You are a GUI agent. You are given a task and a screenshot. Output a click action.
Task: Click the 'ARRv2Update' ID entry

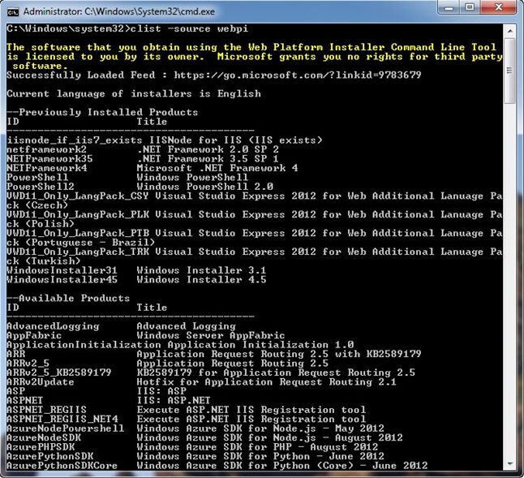(41, 382)
